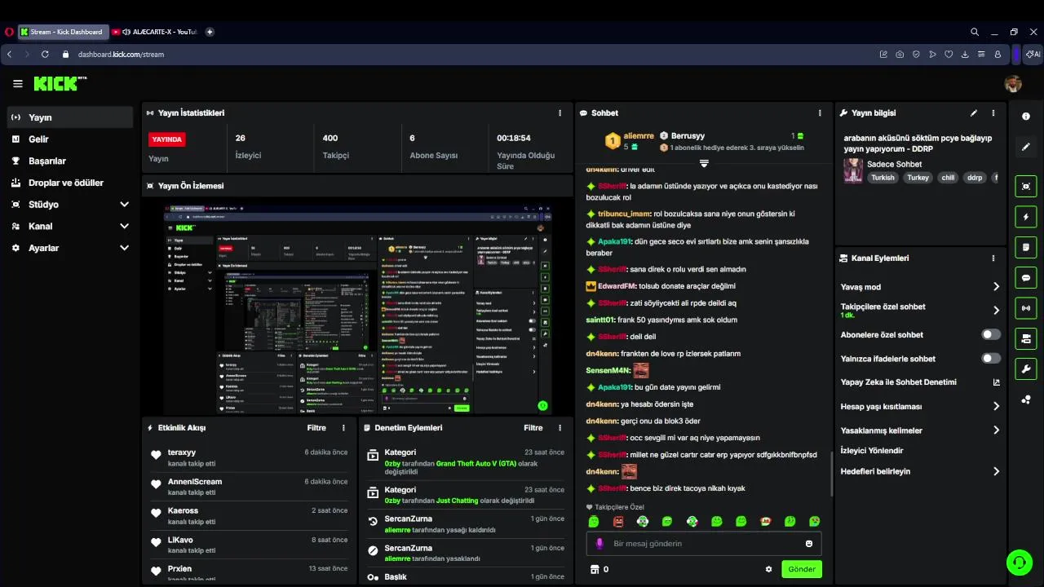Screen dimensions: 1044x587
Task: Select the Turkish tag in Yayın bilgisi
Action: 883,178
